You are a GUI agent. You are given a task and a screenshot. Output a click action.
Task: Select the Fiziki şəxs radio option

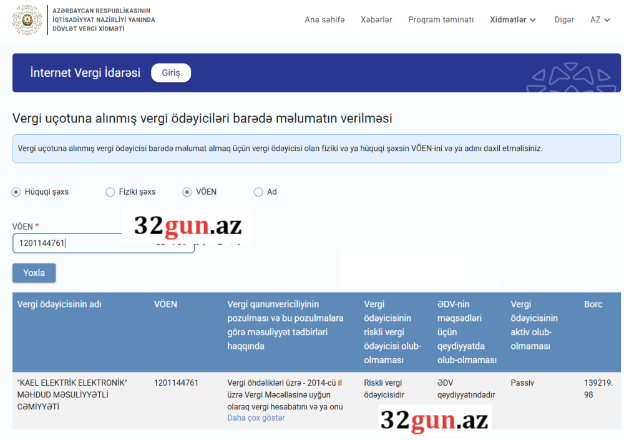click(110, 192)
